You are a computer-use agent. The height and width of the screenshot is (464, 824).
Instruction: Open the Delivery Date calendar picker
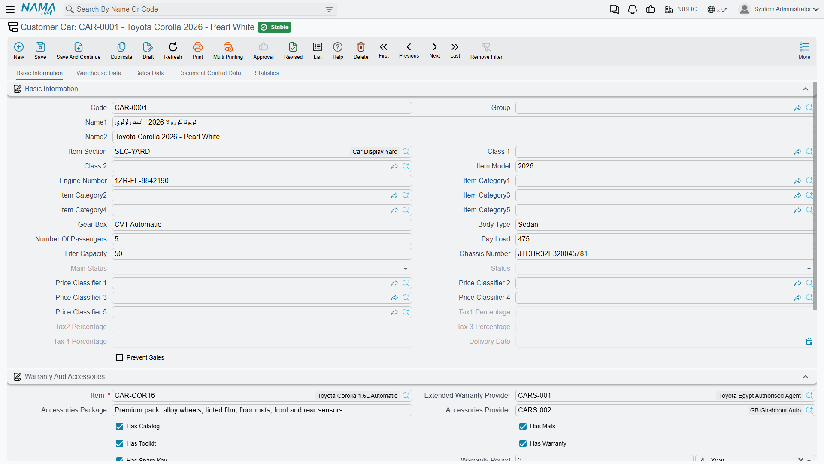809,342
